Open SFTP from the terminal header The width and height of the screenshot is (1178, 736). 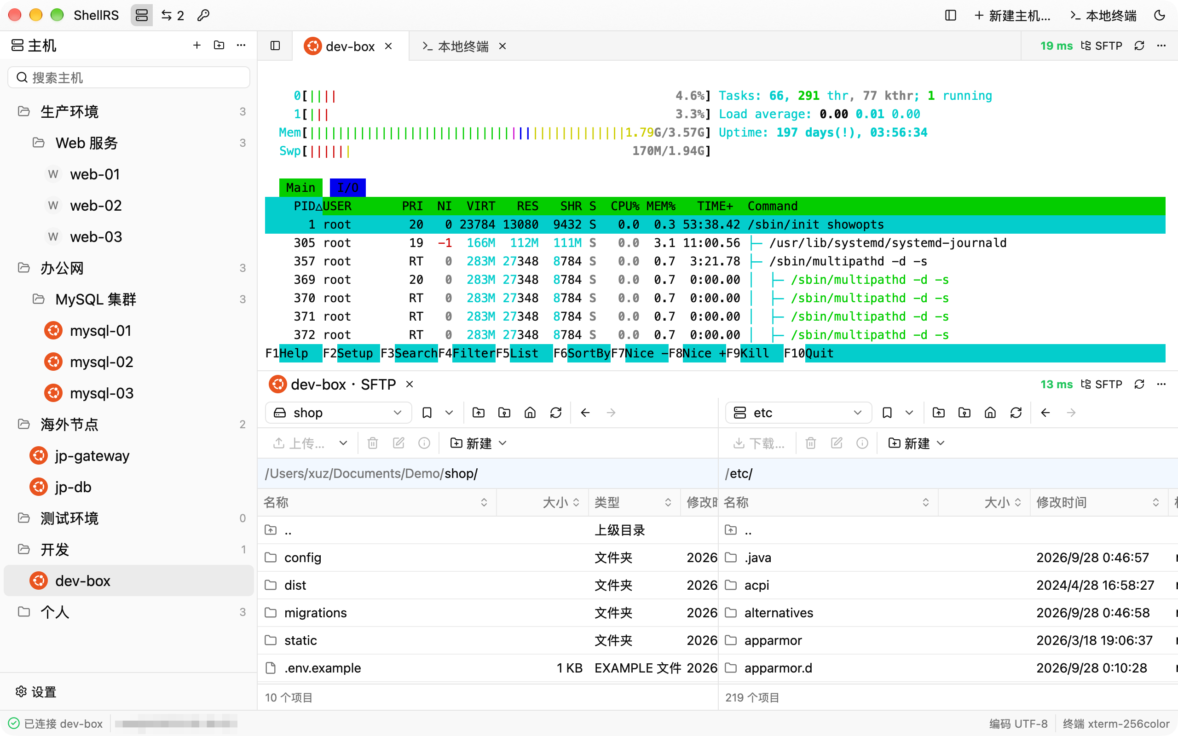point(1102,46)
